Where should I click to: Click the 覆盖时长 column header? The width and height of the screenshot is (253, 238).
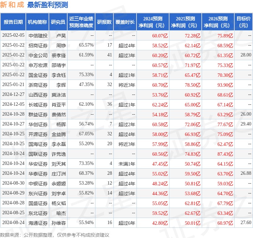[x=125, y=22]
